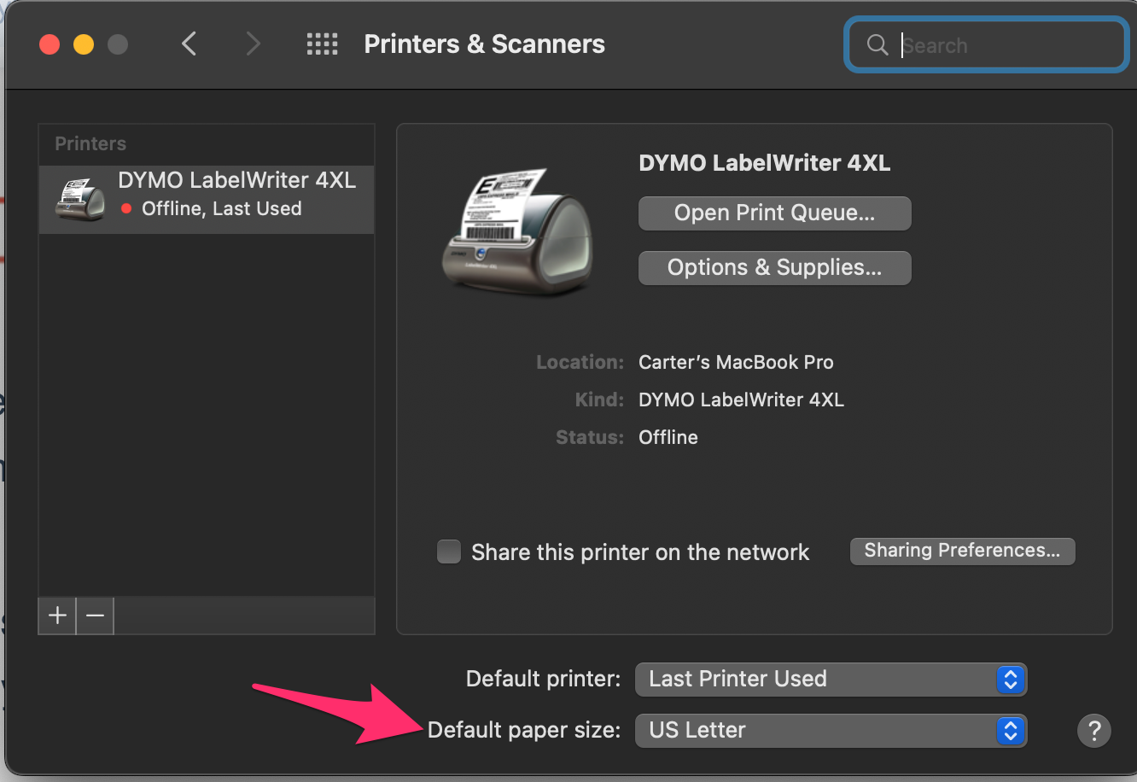Go back using the left chevron

189,44
